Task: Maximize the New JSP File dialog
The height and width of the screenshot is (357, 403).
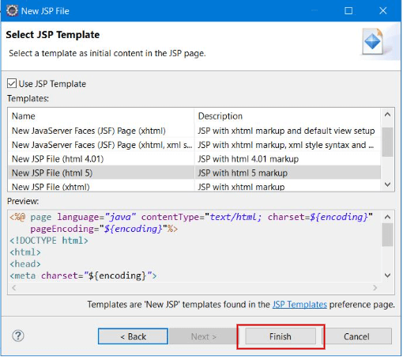Action: click(x=348, y=11)
